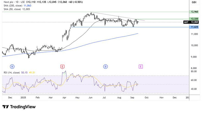The width and height of the screenshot is (205, 113).
Task: Click the Jul label on time axis
Action: [104, 98]
